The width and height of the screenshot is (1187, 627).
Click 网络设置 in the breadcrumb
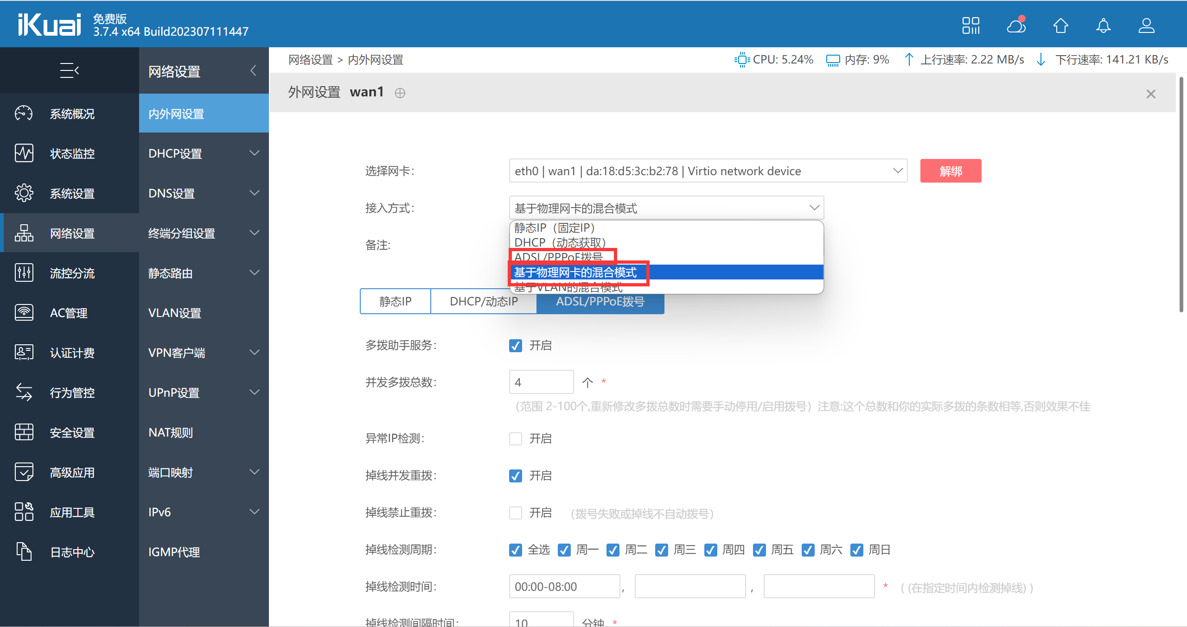tap(311, 60)
